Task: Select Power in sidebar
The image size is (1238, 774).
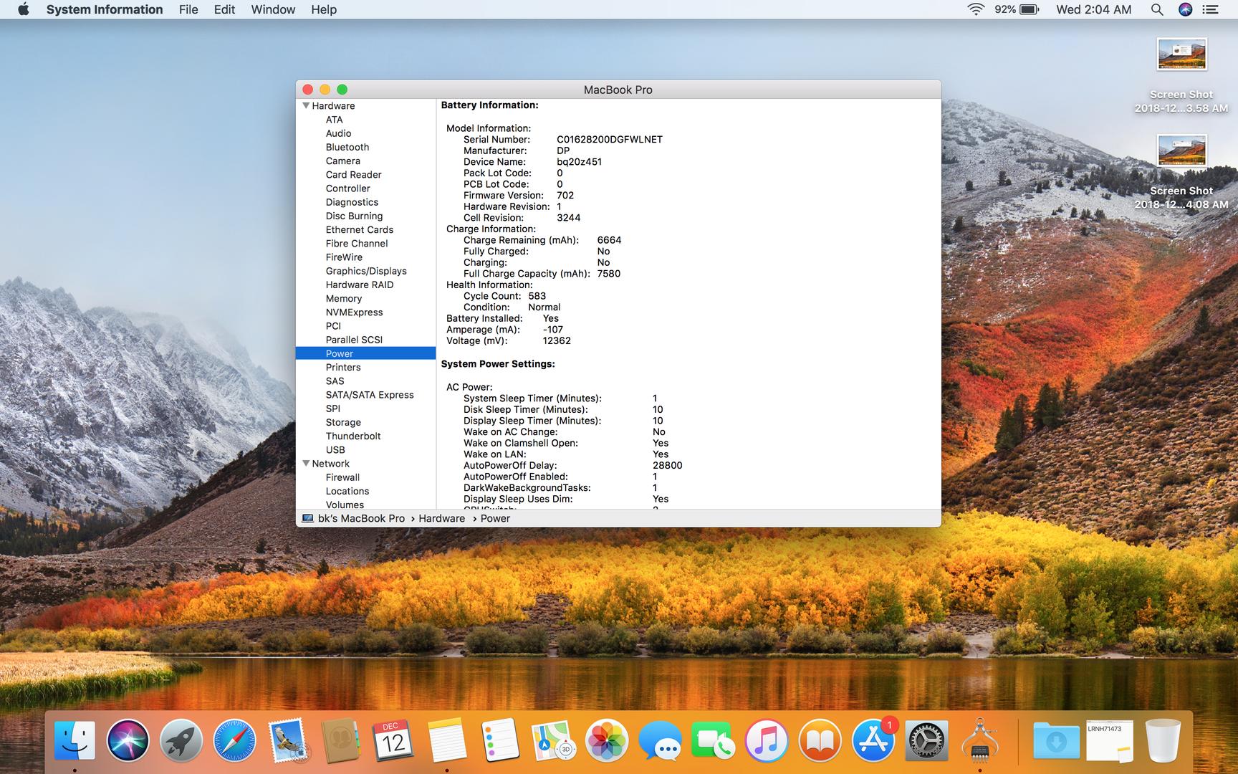Action: [365, 353]
